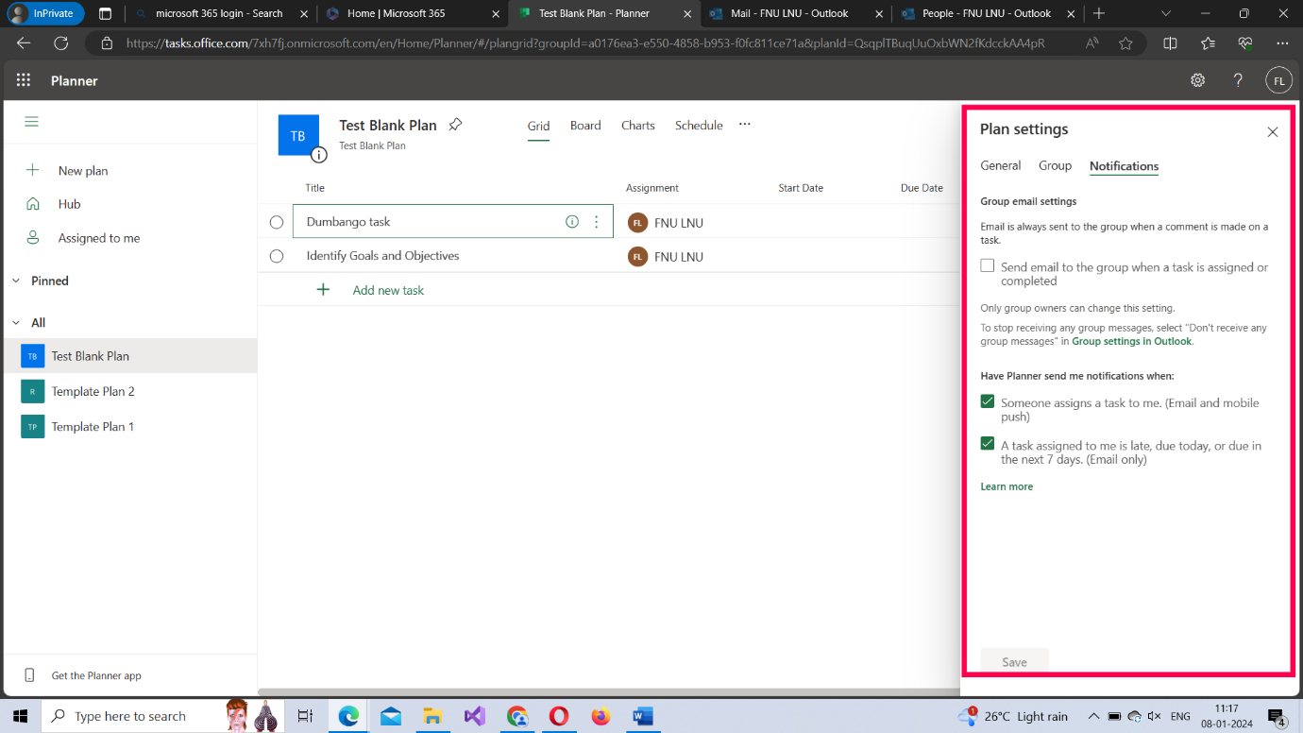Toggle browser split screen icon
This screenshot has height=733, width=1303.
coord(1170,43)
